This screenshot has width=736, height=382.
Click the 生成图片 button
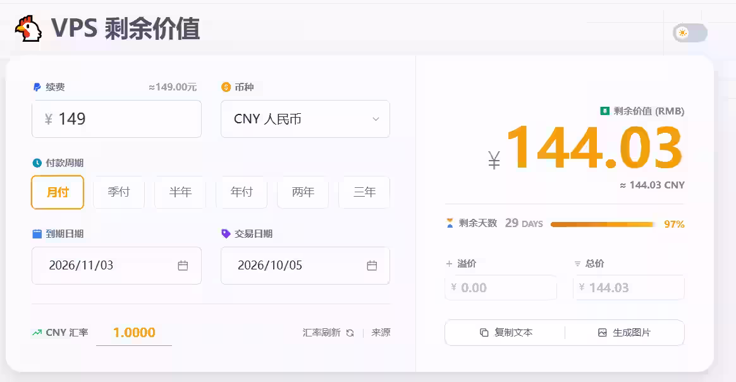624,332
